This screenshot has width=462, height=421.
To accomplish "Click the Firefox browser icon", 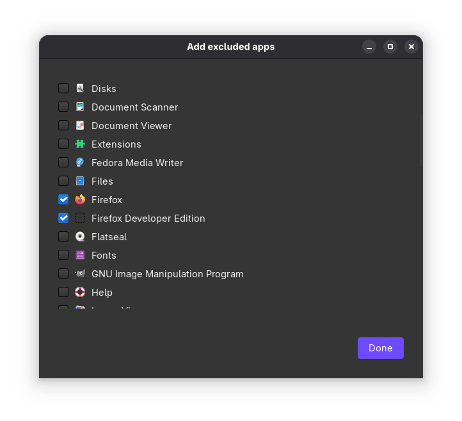I will click(80, 199).
